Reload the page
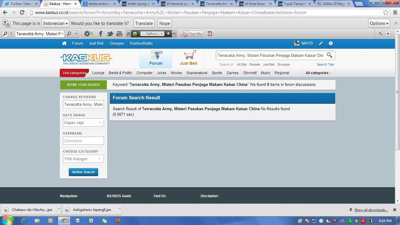Screen dimensions: 400x225 [x=22, y=12]
